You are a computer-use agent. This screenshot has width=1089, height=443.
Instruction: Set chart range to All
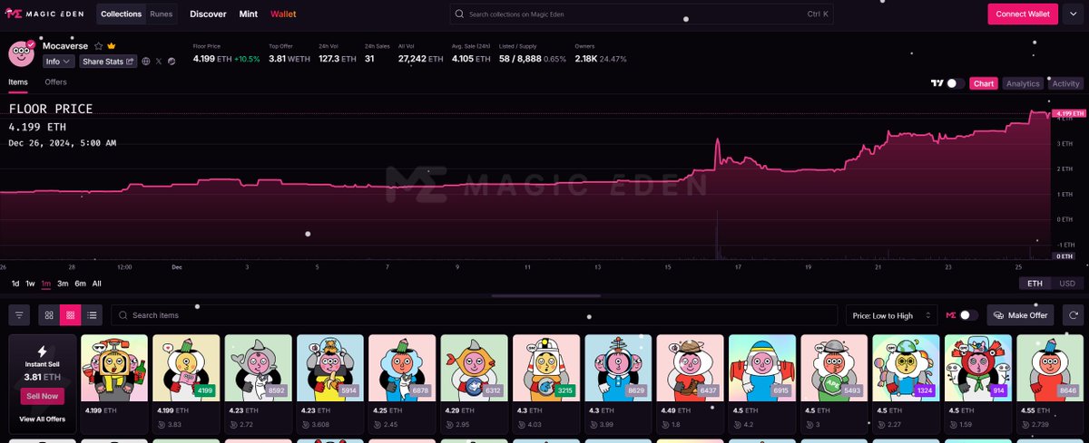(97, 284)
